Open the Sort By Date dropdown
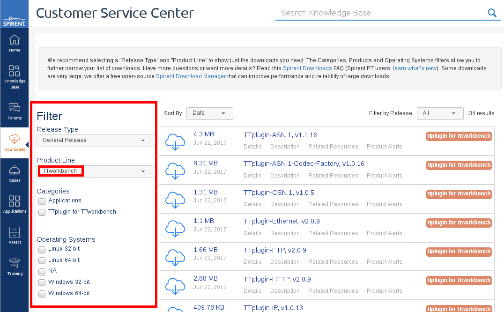Viewport: 504px width, 312px height. (209, 113)
